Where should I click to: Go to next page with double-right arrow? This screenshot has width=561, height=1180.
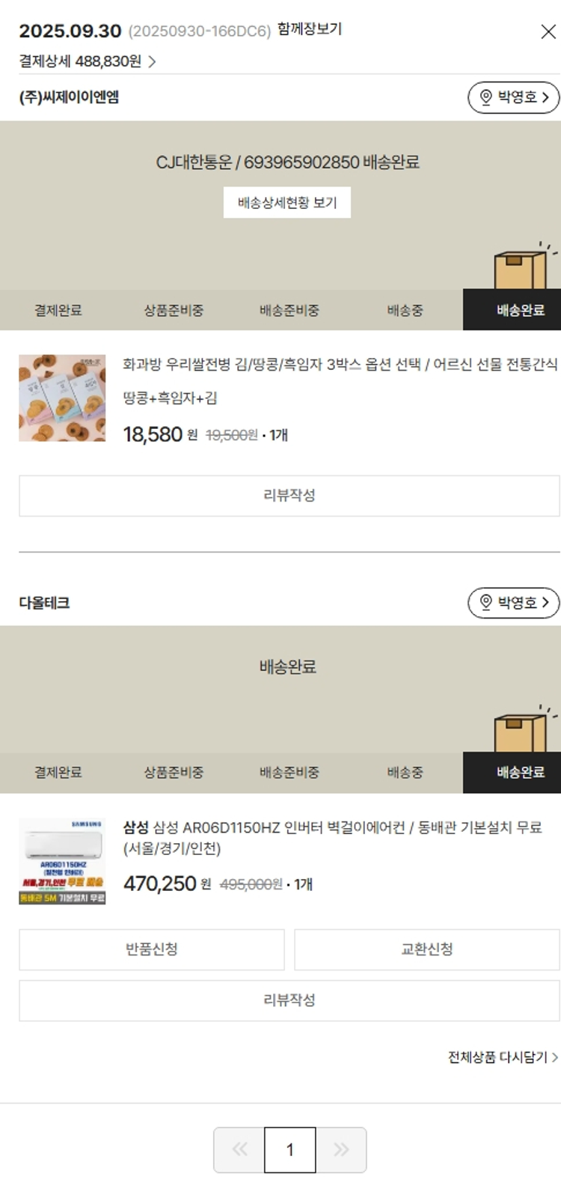tap(341, 1149)
